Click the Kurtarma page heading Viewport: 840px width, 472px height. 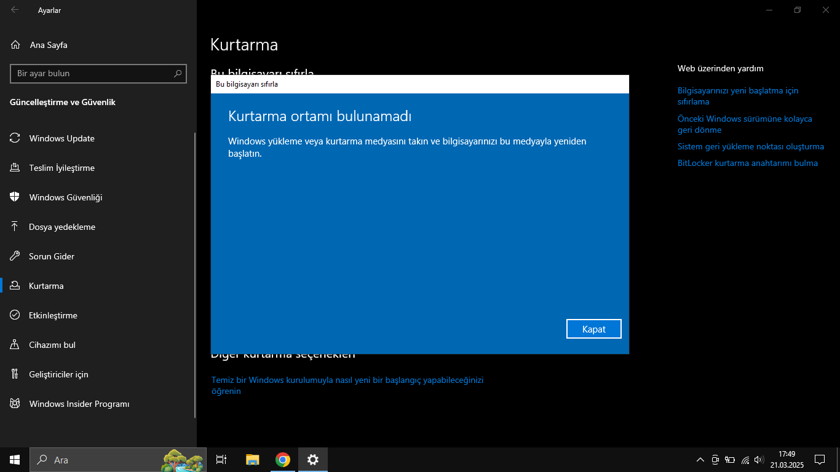coord(244,45)
